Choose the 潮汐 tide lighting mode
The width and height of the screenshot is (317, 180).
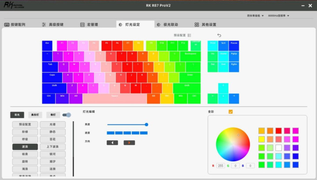[x=52, y=161]
